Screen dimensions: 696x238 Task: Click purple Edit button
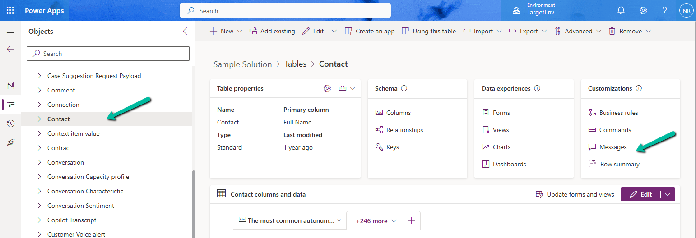coord(640,194)
